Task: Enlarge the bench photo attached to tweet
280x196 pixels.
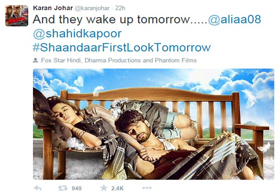Action: coord(153,124)
